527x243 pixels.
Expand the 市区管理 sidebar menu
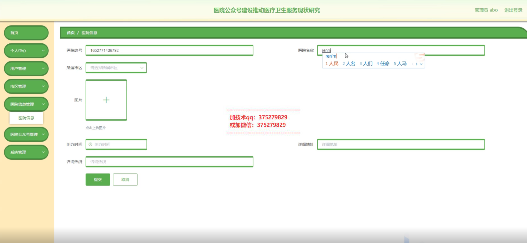26,86
